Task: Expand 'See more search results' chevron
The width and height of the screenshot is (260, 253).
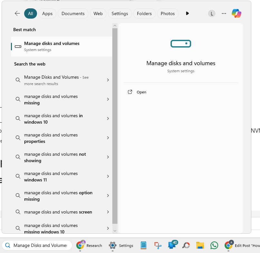Action: (108, 80)
